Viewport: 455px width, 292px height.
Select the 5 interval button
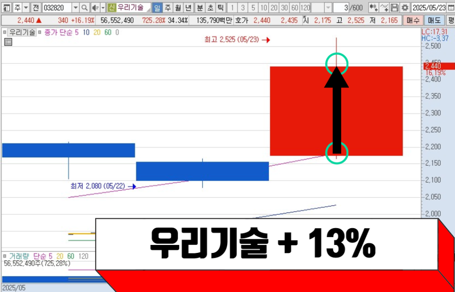tap(253, 8)
